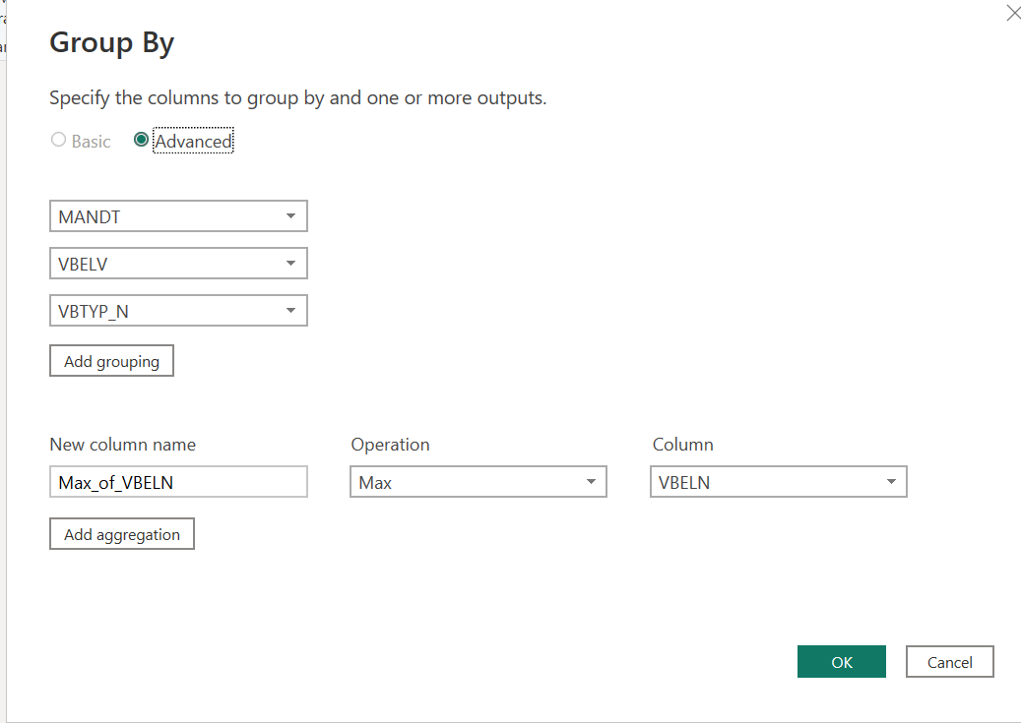Image resolution: width=1021 pixels, height=723 pixels.
Task: Edit the Max_of_VBELN column name field
Action: pyautogui.click(x=178, y=482)
